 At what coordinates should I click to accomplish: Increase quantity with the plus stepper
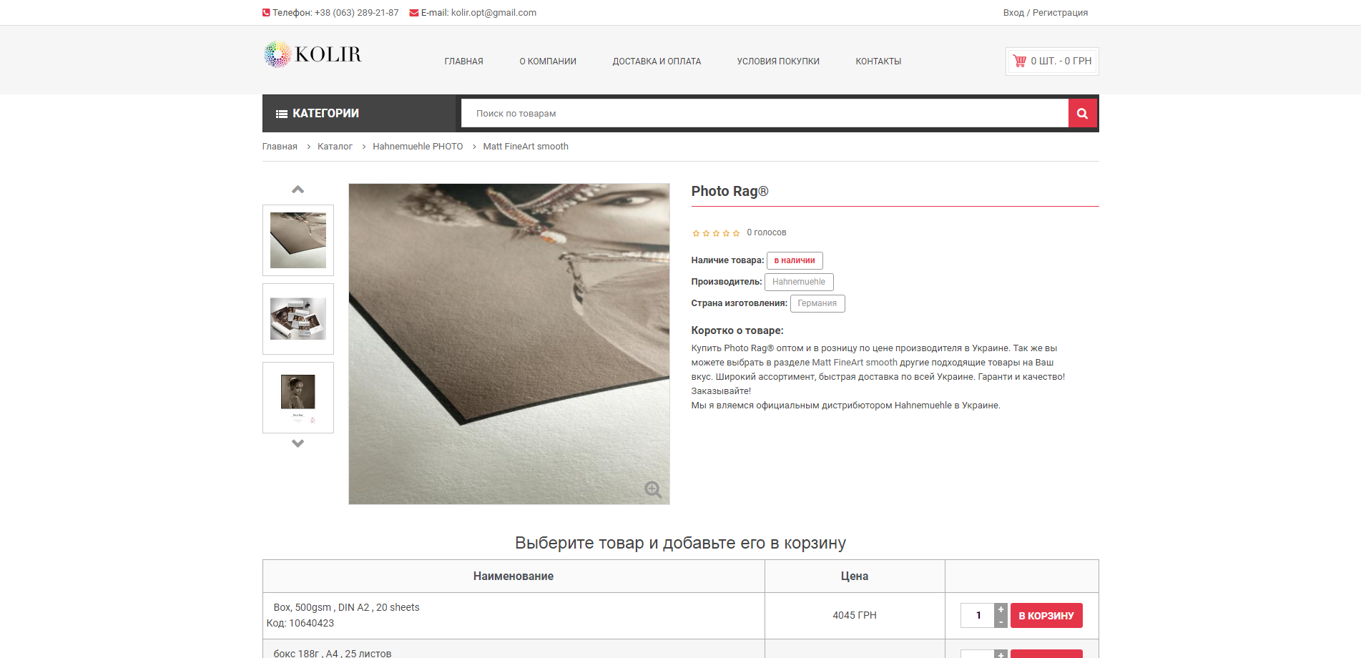pyautogui.click(x=1001, y=609)
